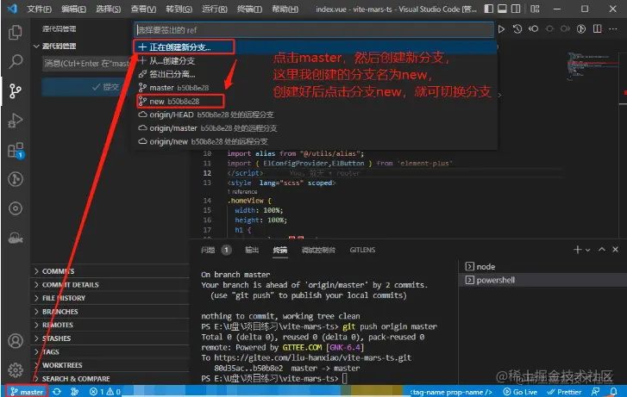Maximize panel with up chevron

point(602,250)
